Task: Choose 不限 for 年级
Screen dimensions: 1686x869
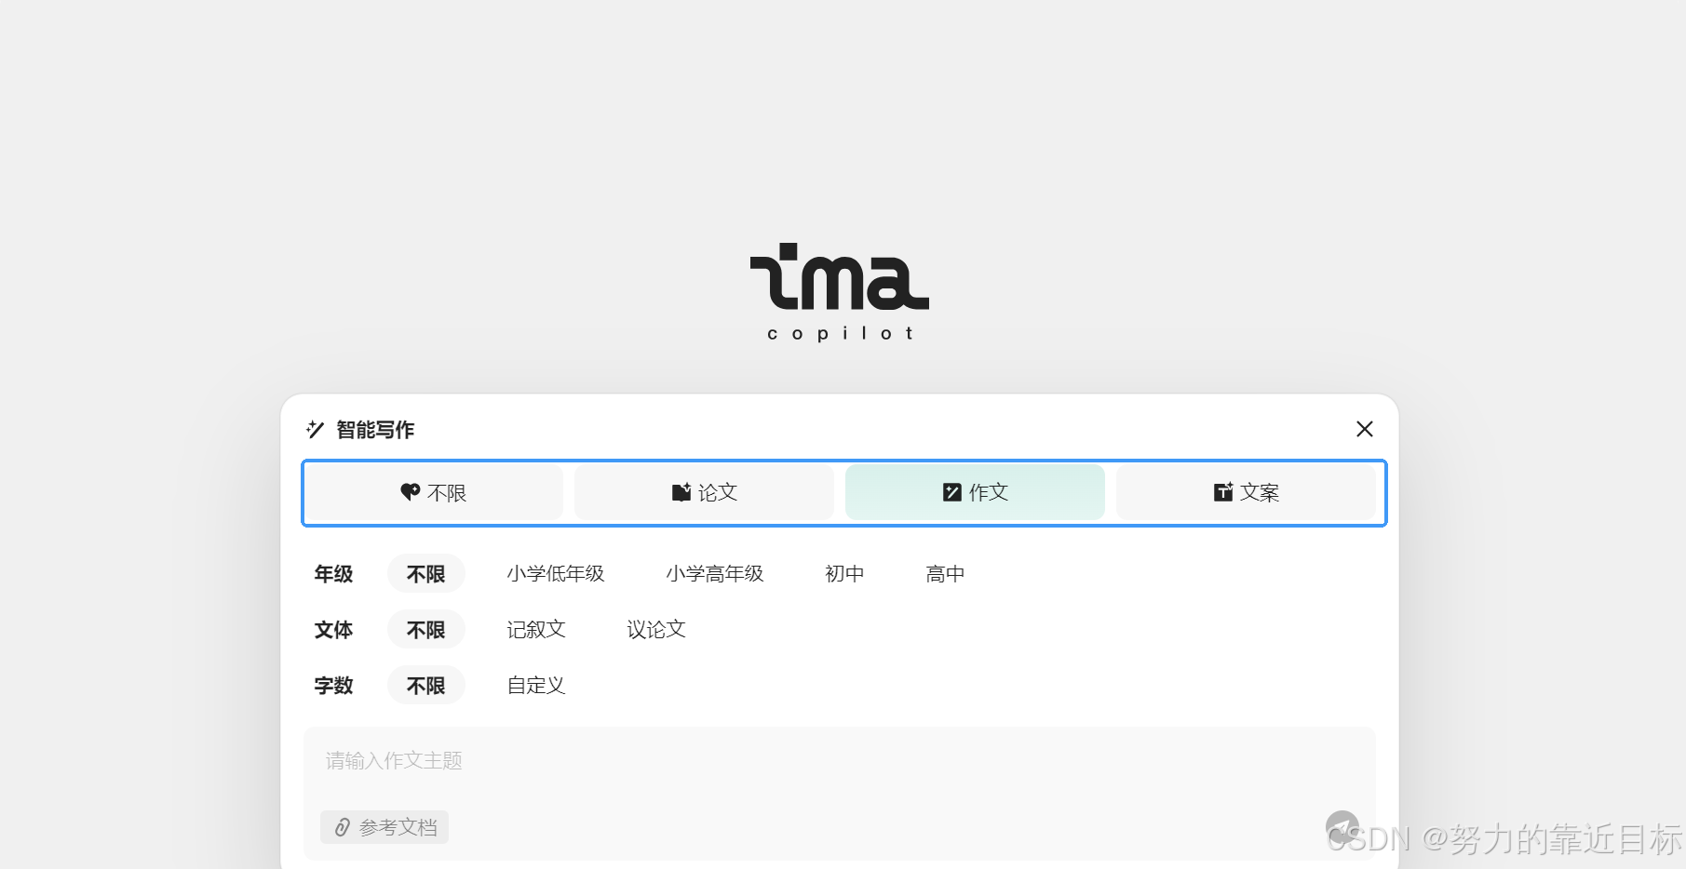Action: tap(426, 574)
